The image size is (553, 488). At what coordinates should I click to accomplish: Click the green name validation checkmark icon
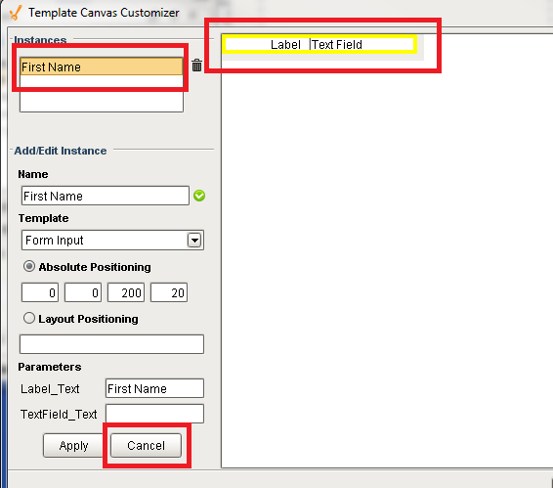199,196
